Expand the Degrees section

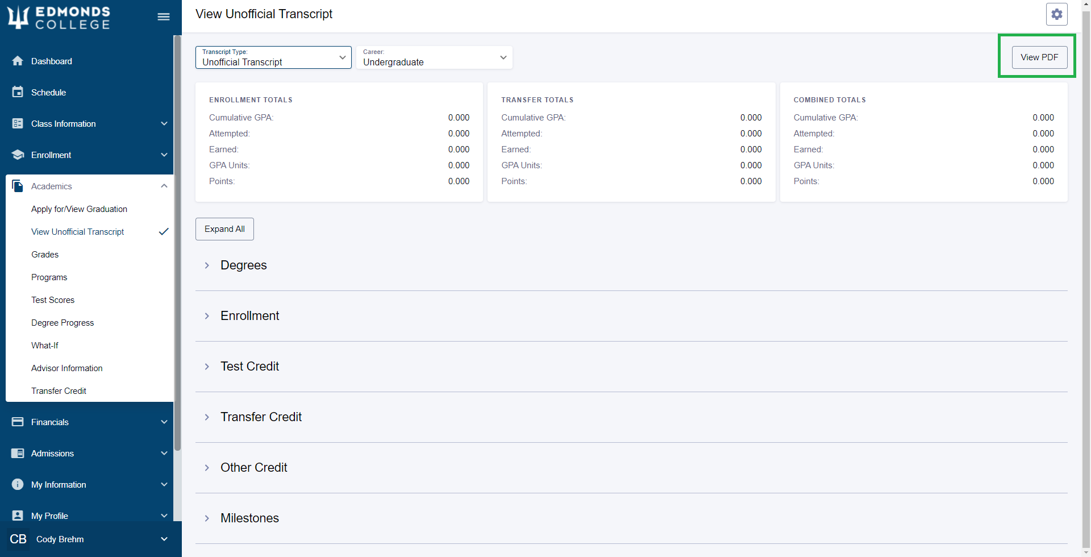click(207, 265)
